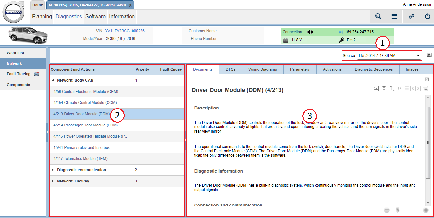Click the XC90 car thumbnail
Screen dimensions: 434x218
(x=28, y=35)
